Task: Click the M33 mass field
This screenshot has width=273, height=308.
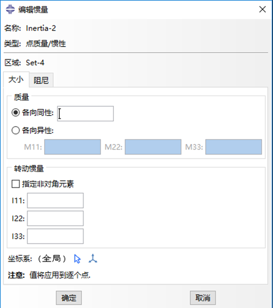Action: (x=234, y=147)
